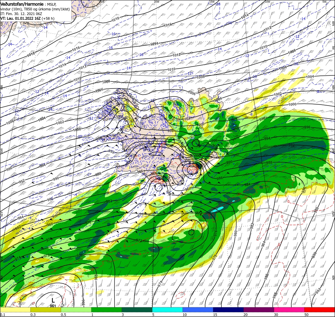Click the 15W longitude label

point(212,1)
